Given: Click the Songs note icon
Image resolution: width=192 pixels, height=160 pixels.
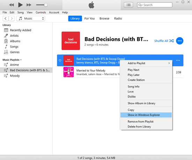Looking at the screenshot, I should [6, 46].
